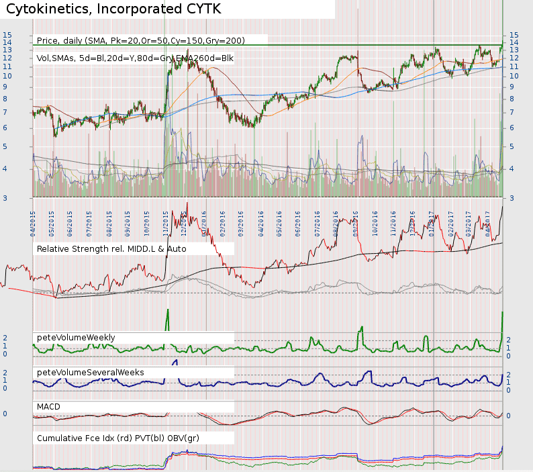The image size is (533, 472).
Task: Click the 8 value on left price axis
Action: pyautogui.click(x=5, y=99)
